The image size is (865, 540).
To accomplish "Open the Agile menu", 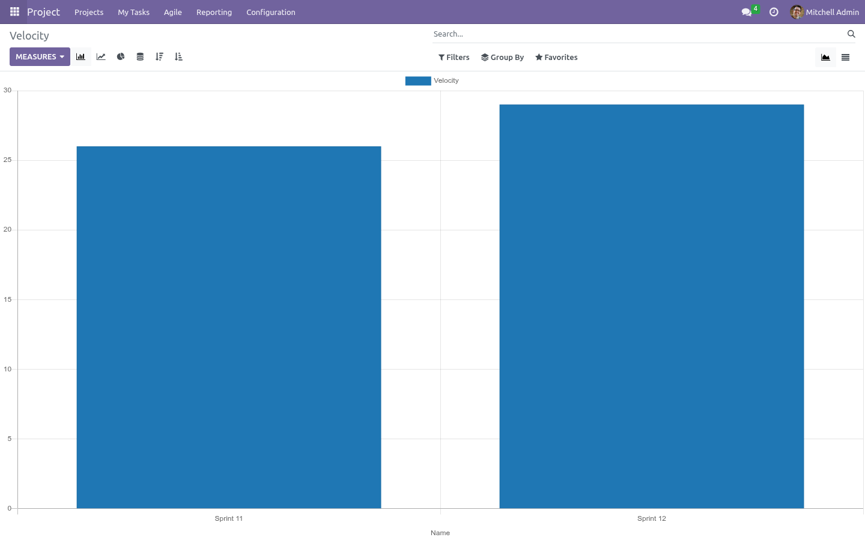I will (173, 12).
